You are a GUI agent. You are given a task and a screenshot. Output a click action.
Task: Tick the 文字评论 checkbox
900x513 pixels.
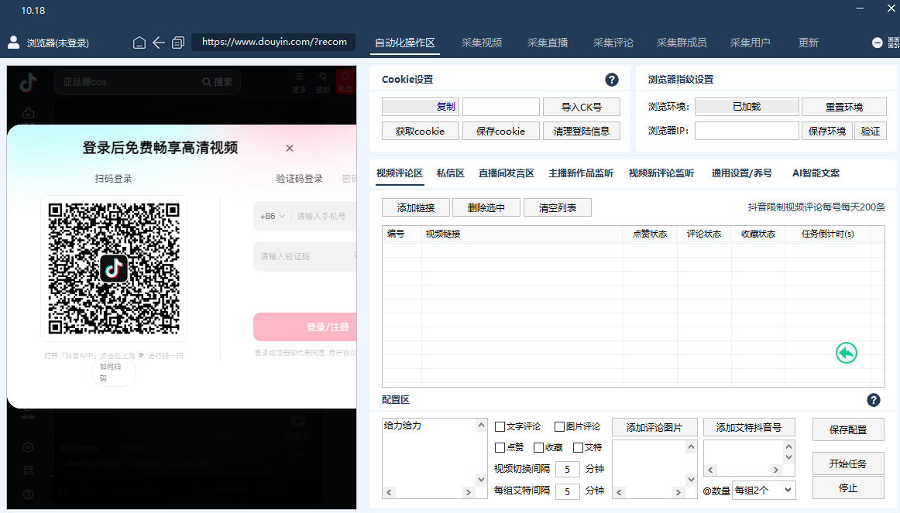(x=500, y=426)
